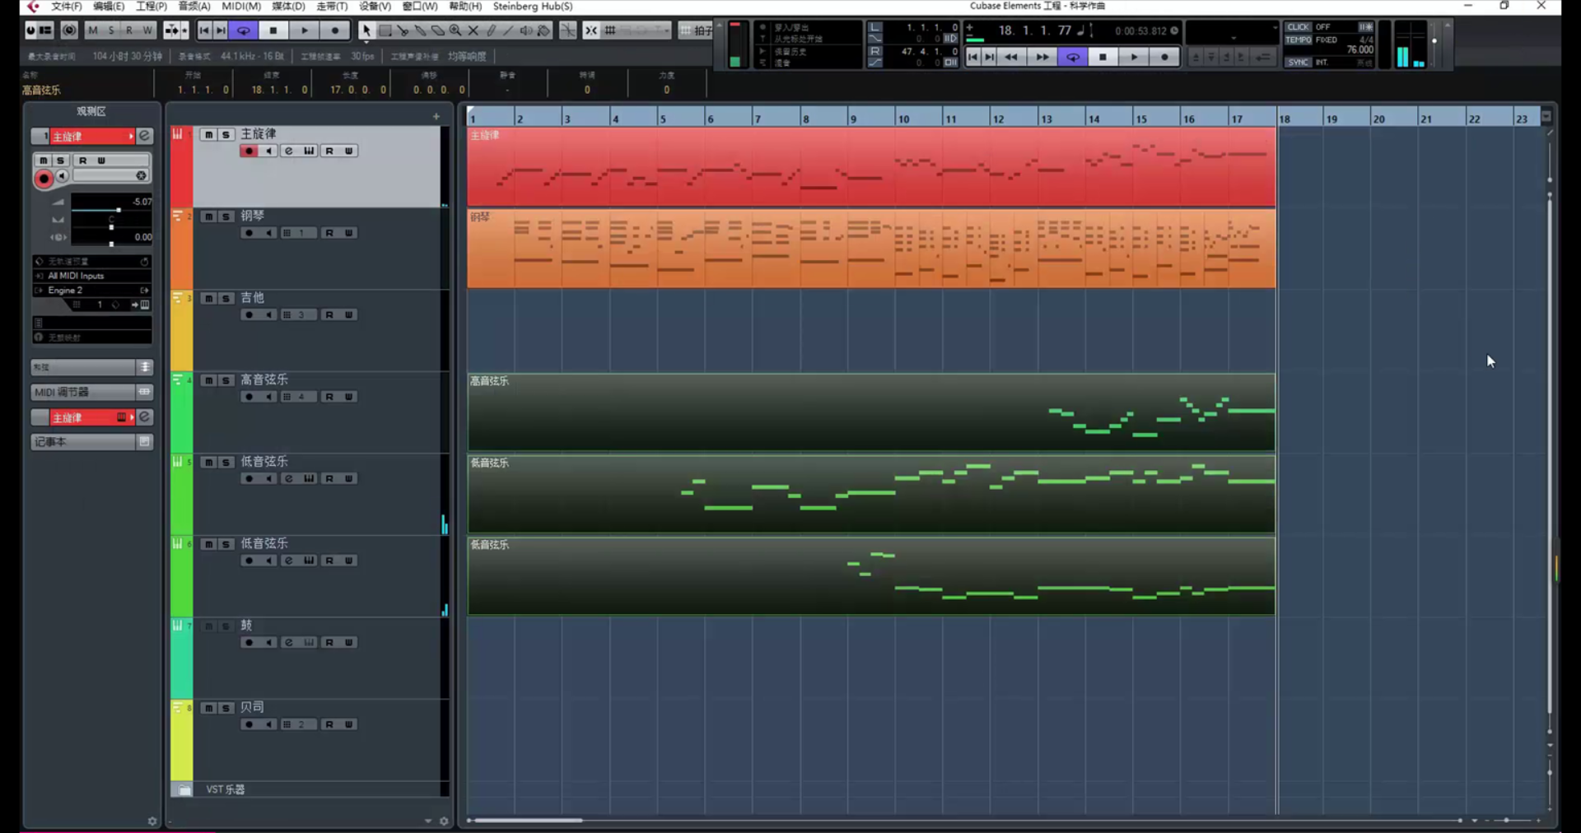Viewport: 1581px width, 833px height.
Task: Solo the 钢琴 track
Action: click(x=226, y=216)
